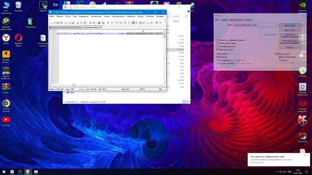Launch the Rockstar Games desktop icon
Image resolution: width=312 pixels, height=175 pixels.
click(x=6, y=57)
